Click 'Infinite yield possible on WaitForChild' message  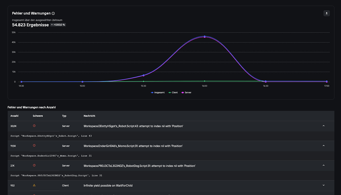click(108, 186)
